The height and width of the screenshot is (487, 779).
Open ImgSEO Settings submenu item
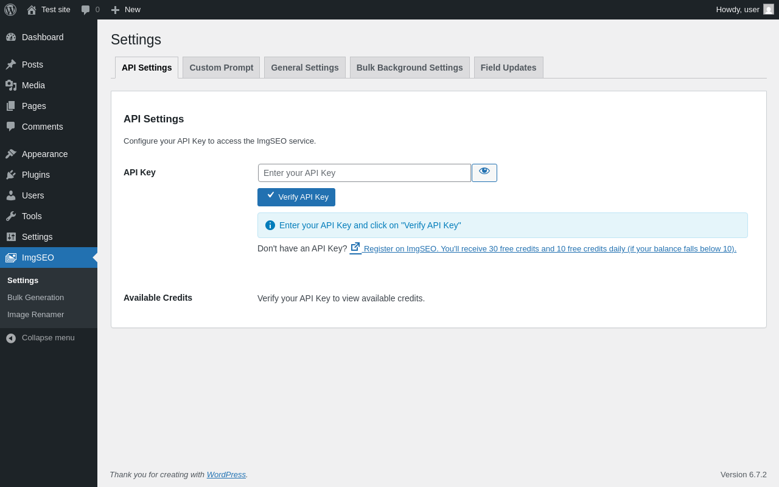49,281
